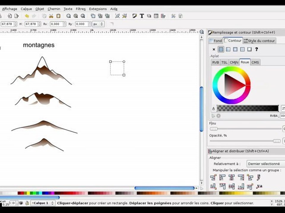The width and height of the screenshot is (285, 213).
Task: Toggle current layer visibility eye icon
Action: click(x=21, y=203)
